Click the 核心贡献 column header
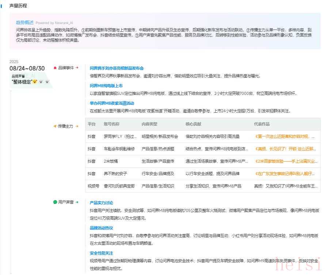The height and width of the screenshot is (275, 328). [x=193, y=124]
